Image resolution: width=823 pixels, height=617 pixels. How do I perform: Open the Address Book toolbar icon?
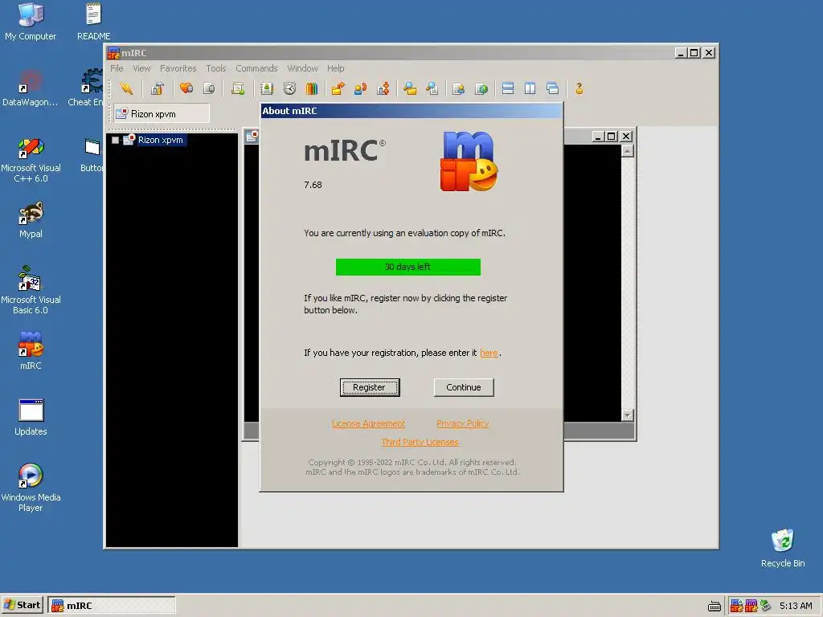tap(267, 88)
